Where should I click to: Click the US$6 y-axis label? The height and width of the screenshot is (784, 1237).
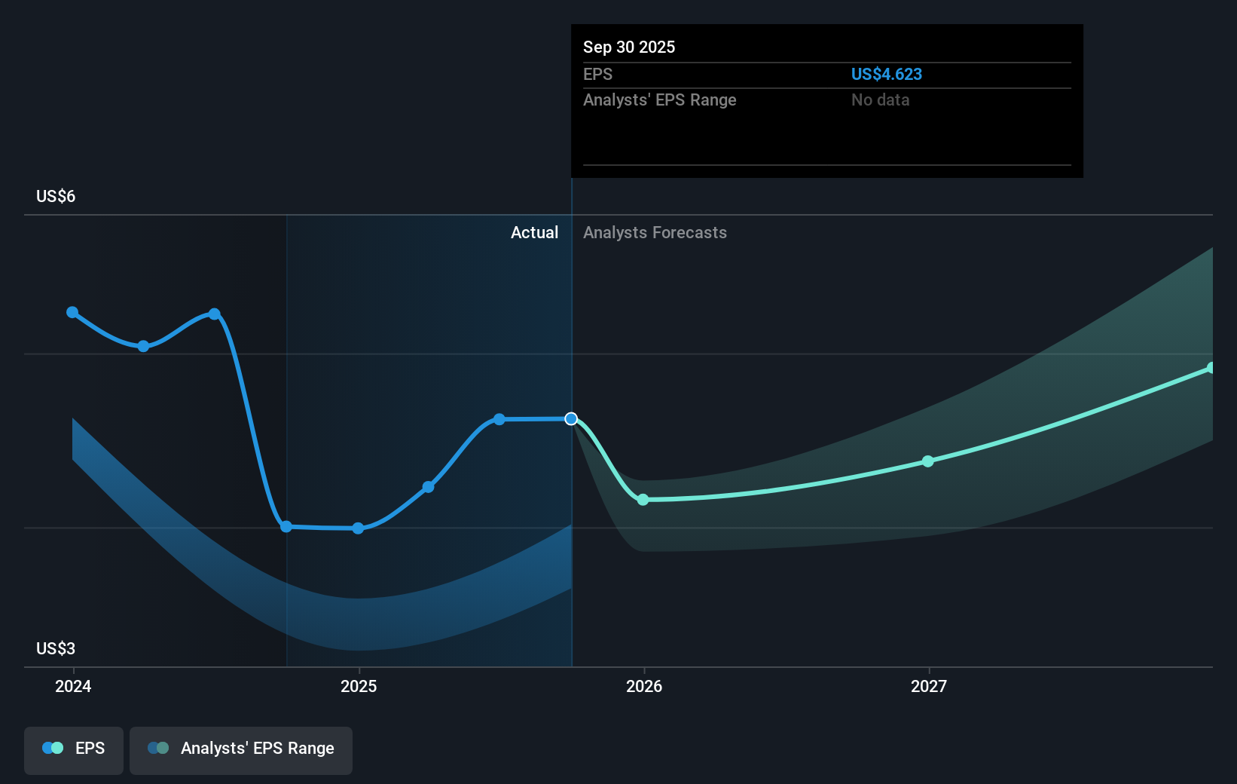click(56, 197)
